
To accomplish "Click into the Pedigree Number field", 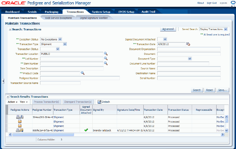I will point(80,78).
